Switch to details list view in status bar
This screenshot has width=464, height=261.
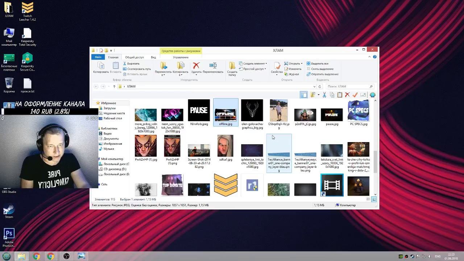369,199
